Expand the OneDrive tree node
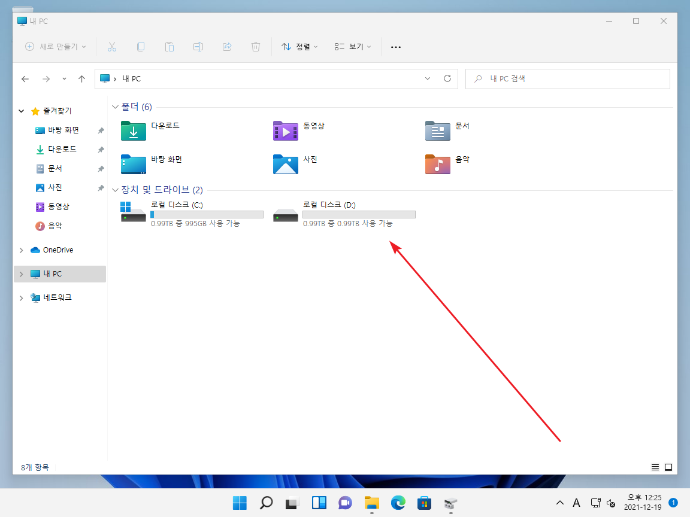690x517 pixels. tap(21, 250)
